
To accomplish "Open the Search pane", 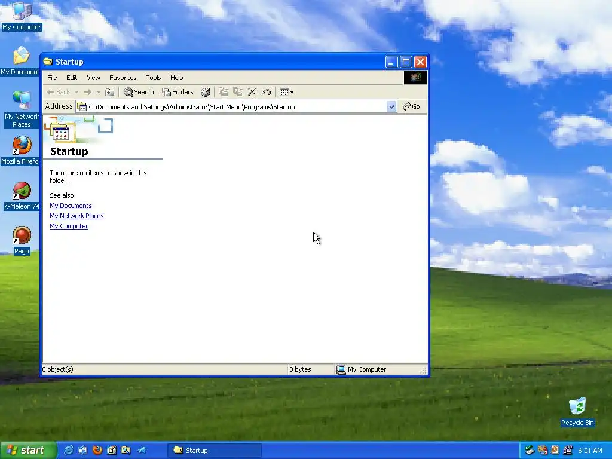I will (139, 92).
